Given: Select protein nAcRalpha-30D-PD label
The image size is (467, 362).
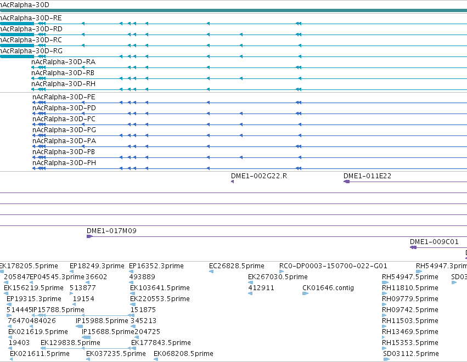Looking at the screenshot, I should click(64, 108).
